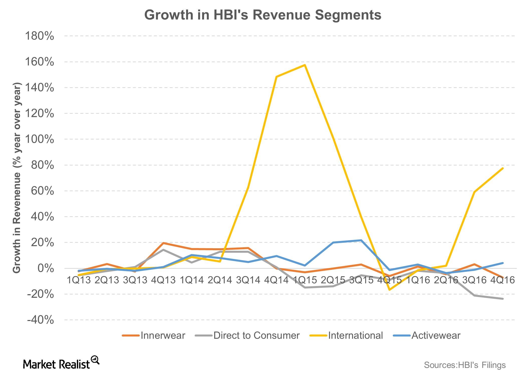The image size is (526, 375).
Task: Click the International line peak at 1Q15
Action: [x=305, y=65]
